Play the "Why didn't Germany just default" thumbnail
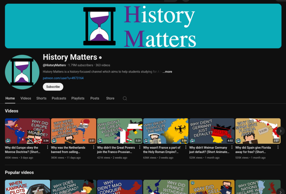 (x=212, y=131)
